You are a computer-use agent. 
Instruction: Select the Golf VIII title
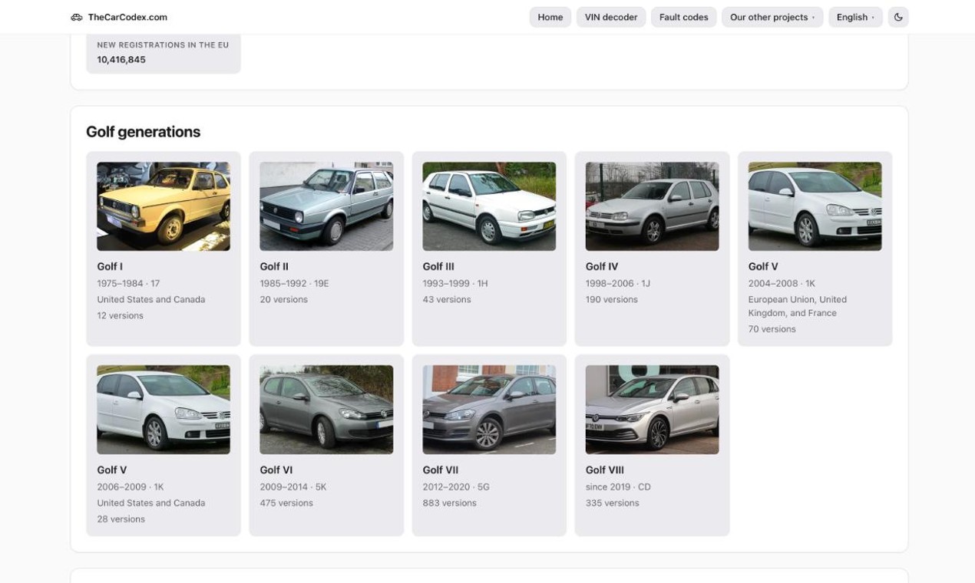[x=605, y=469]
